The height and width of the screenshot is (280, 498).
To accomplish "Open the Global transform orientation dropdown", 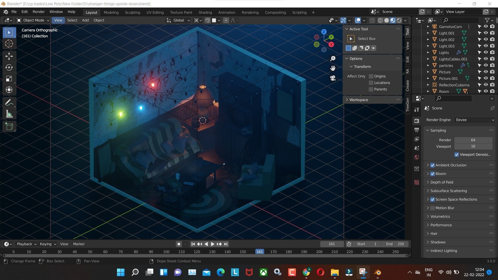I will [178, 20].
